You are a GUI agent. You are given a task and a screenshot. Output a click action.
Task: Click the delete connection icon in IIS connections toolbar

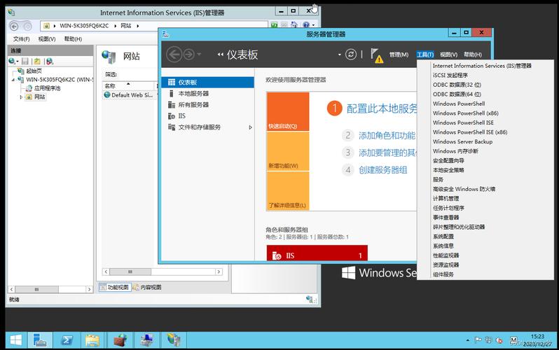tap(50, 61)
